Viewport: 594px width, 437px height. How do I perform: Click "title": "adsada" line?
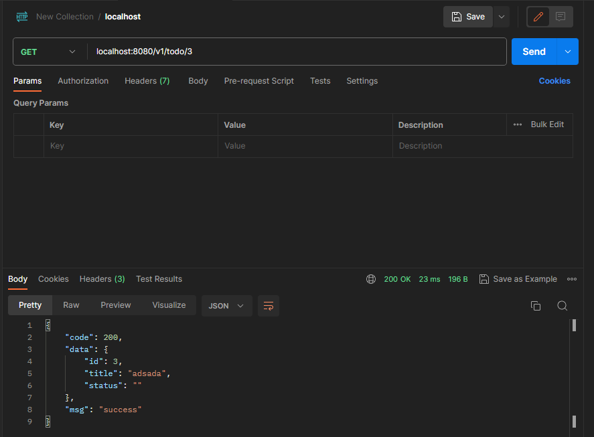(127, 373)
